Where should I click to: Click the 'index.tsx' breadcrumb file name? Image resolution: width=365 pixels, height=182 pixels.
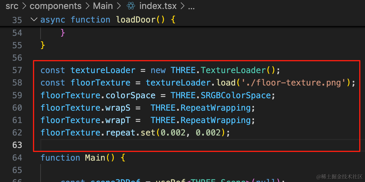[x=158, y=6]
